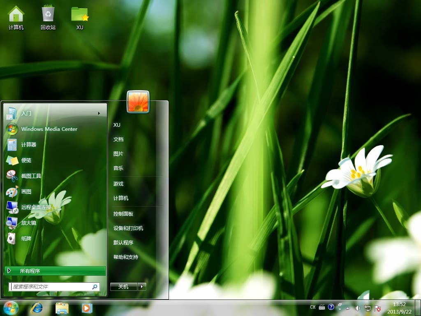The width and height of the screenshot is (421, 316).
Task: Open Windows Media Player from taskbar
Action: 87,308
